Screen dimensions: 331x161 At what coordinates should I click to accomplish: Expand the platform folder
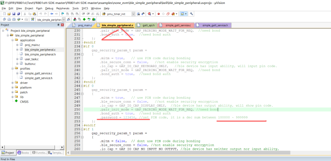[x=13, y=87]
